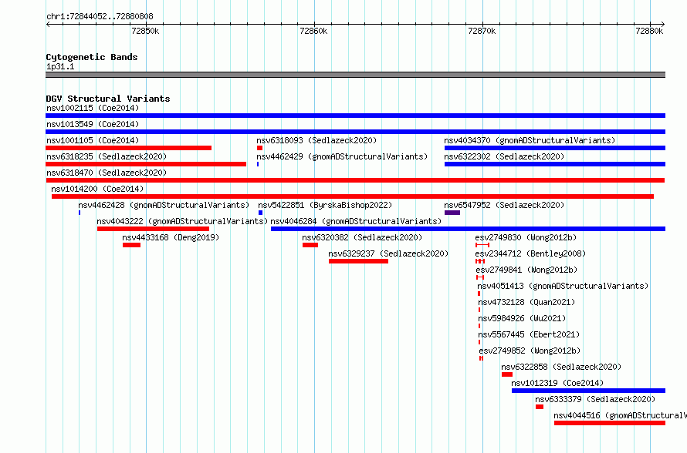Select the nsv4462429 gnomAD variant label
The width and height of the screenshot is (687, 453).
(x=342, y=156)
